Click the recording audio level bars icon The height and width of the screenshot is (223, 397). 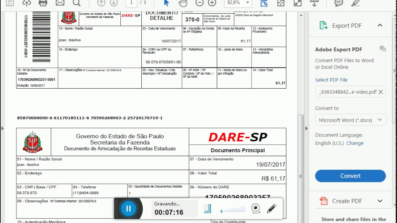click(x=207, y=208)
